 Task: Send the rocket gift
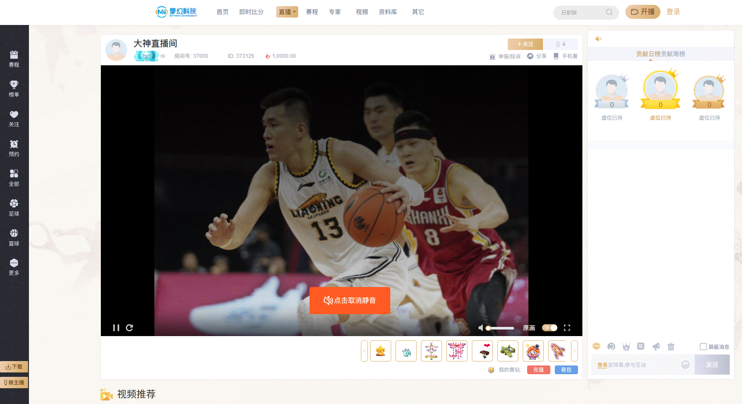coord(558,351)
